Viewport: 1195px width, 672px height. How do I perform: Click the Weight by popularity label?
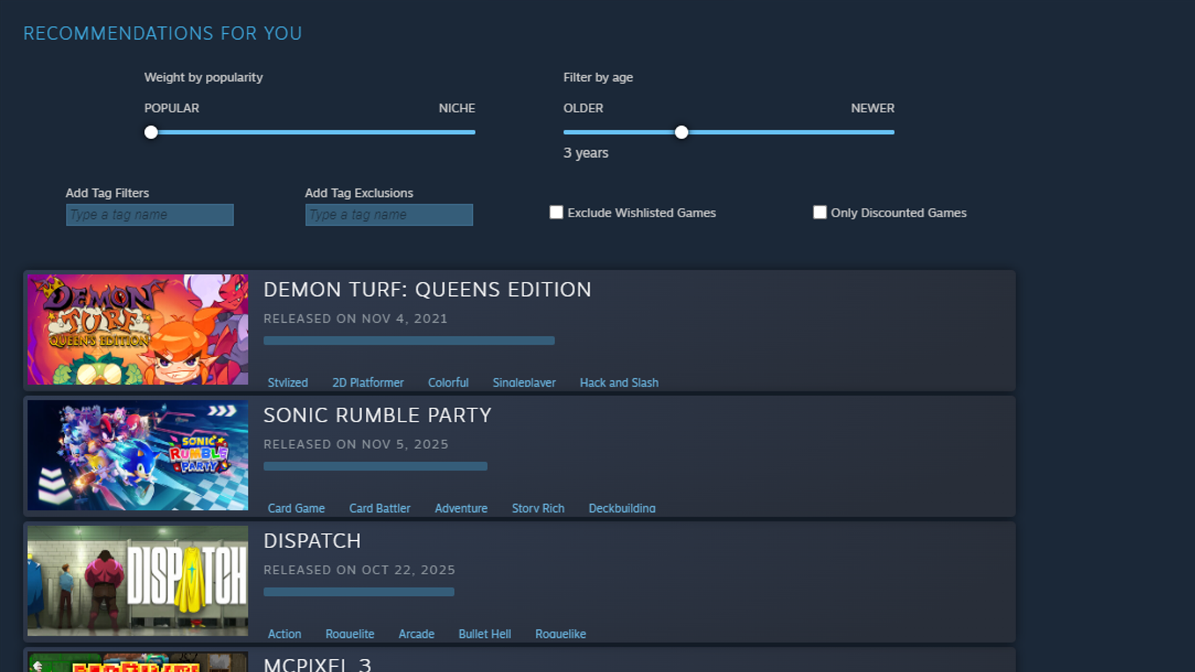coord(204,77)
